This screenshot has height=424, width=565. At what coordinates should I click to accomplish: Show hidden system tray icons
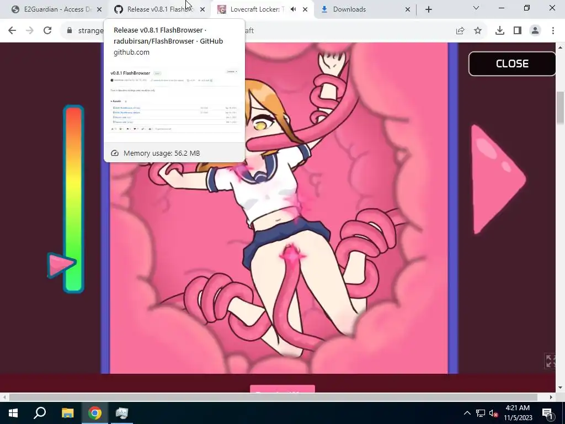467,413
